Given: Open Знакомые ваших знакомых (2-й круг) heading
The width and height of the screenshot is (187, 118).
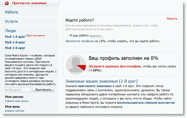Looking at the screenshot, I should [101, 81].
